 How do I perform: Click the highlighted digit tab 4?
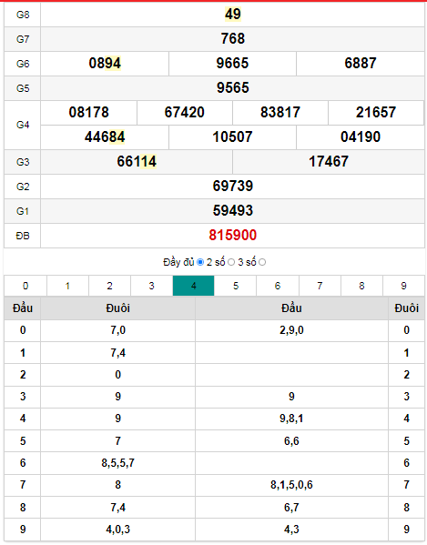pos(193,286)
